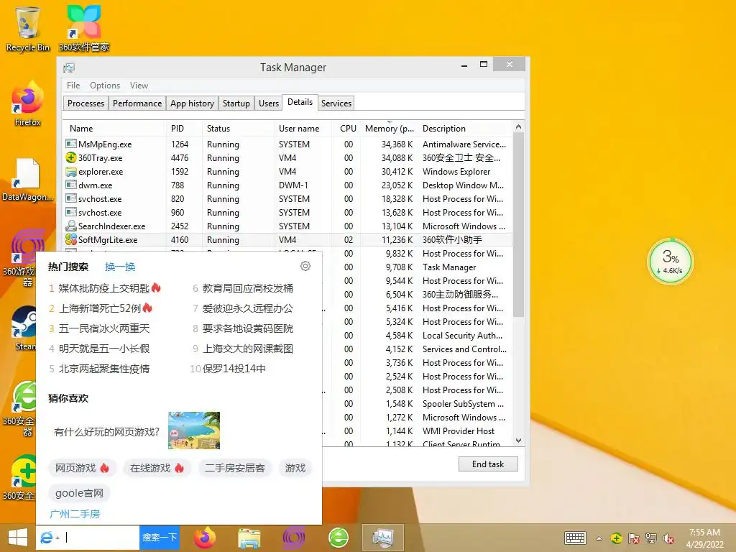Click the End task button
736x552 pixels.
click(x=488, y=464)
